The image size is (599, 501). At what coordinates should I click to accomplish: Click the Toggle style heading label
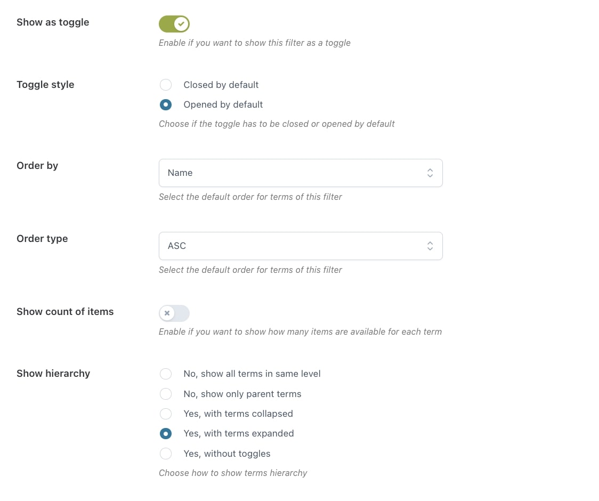point(45,85)
